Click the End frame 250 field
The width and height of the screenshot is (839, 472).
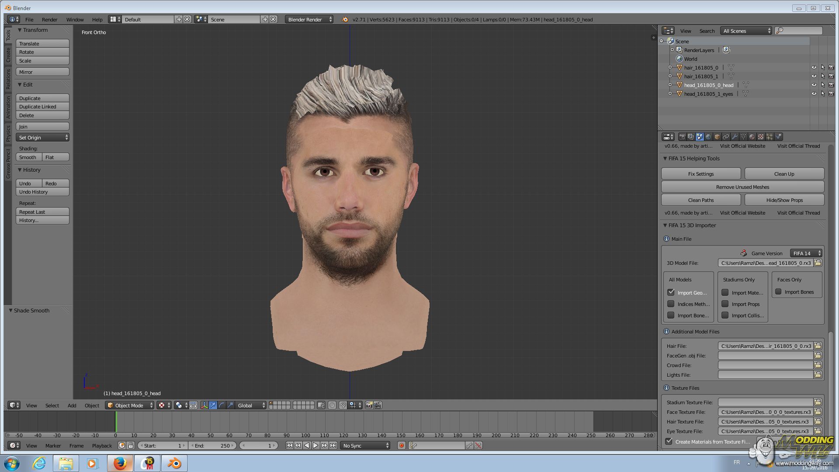pyautogui.click(x=213, y=445)
